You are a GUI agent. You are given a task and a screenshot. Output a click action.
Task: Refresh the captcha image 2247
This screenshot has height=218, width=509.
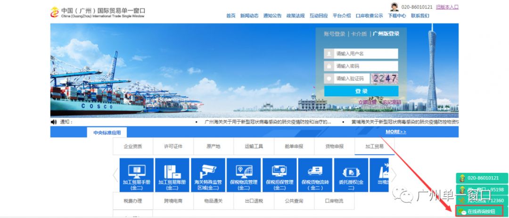(385, 78)
